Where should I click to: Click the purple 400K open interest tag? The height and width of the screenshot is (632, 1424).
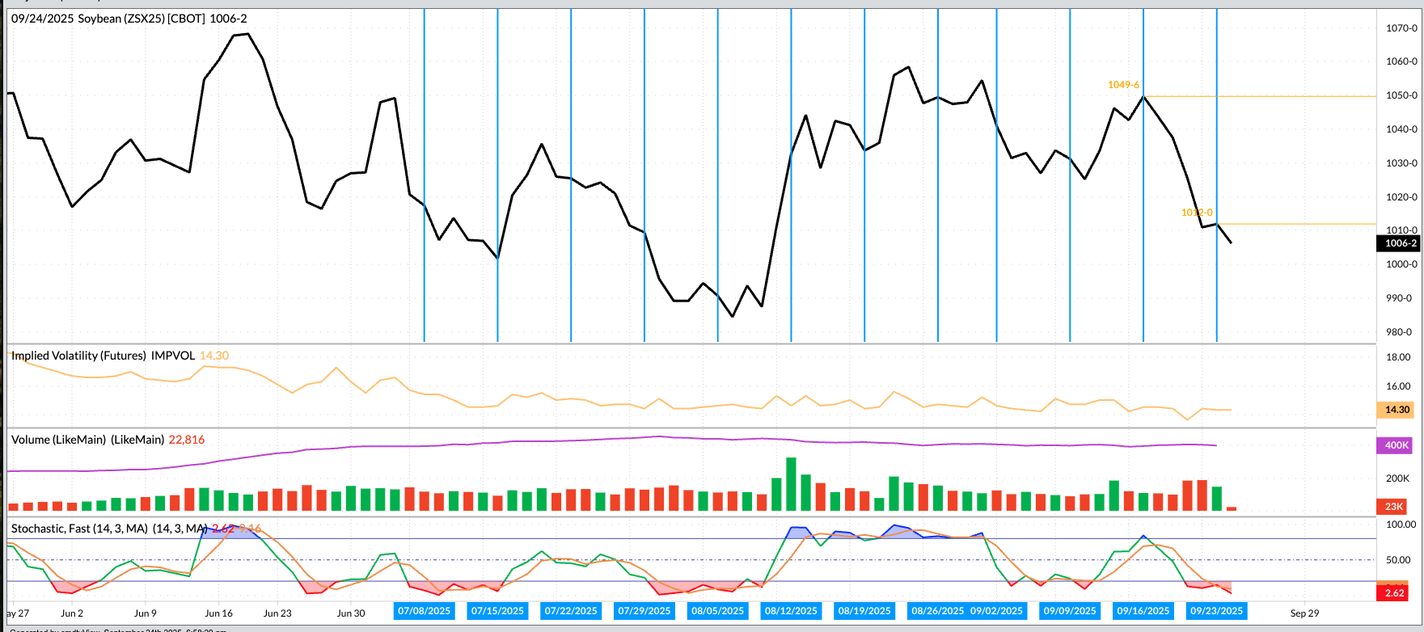tap(1397, 445)
